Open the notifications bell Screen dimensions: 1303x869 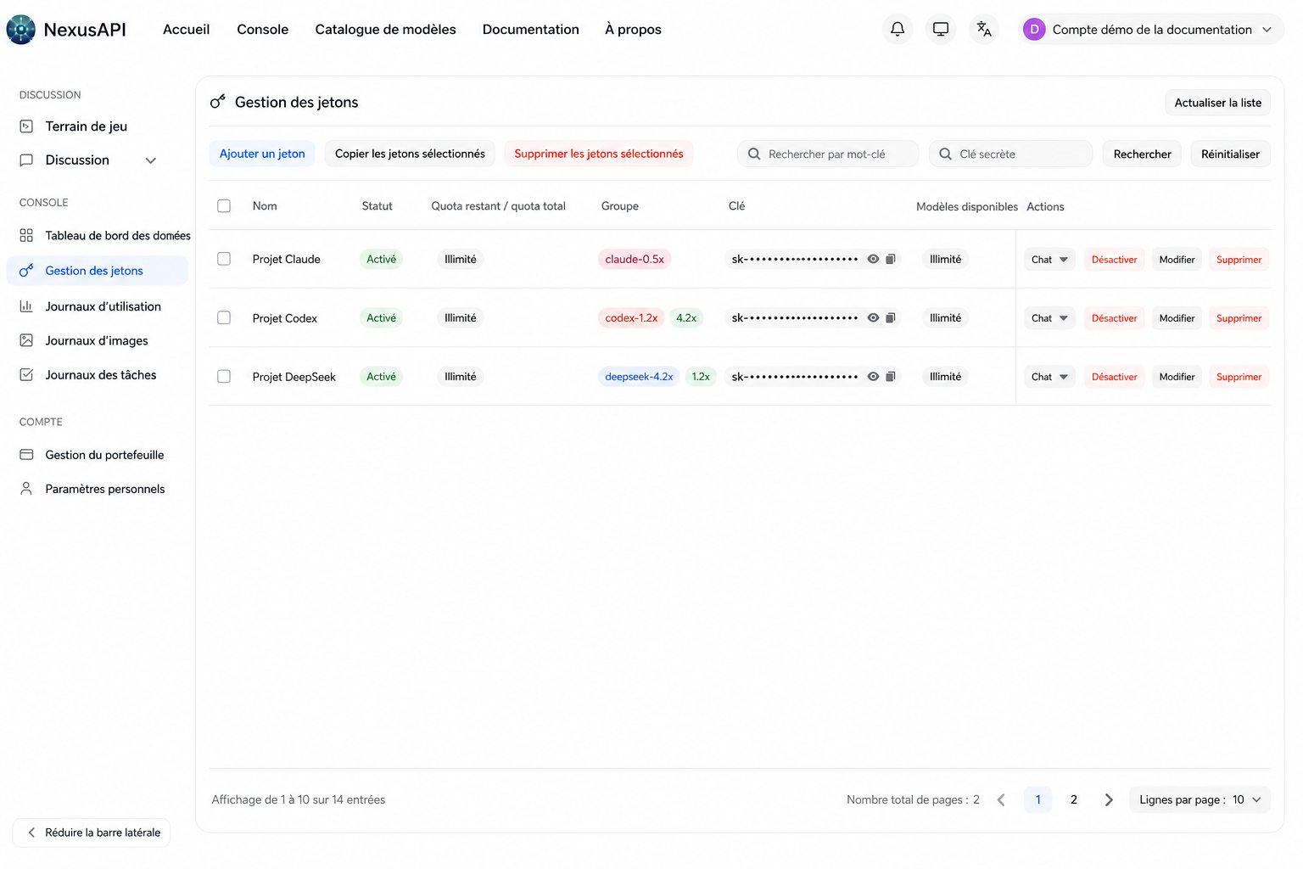pos(898,29)
